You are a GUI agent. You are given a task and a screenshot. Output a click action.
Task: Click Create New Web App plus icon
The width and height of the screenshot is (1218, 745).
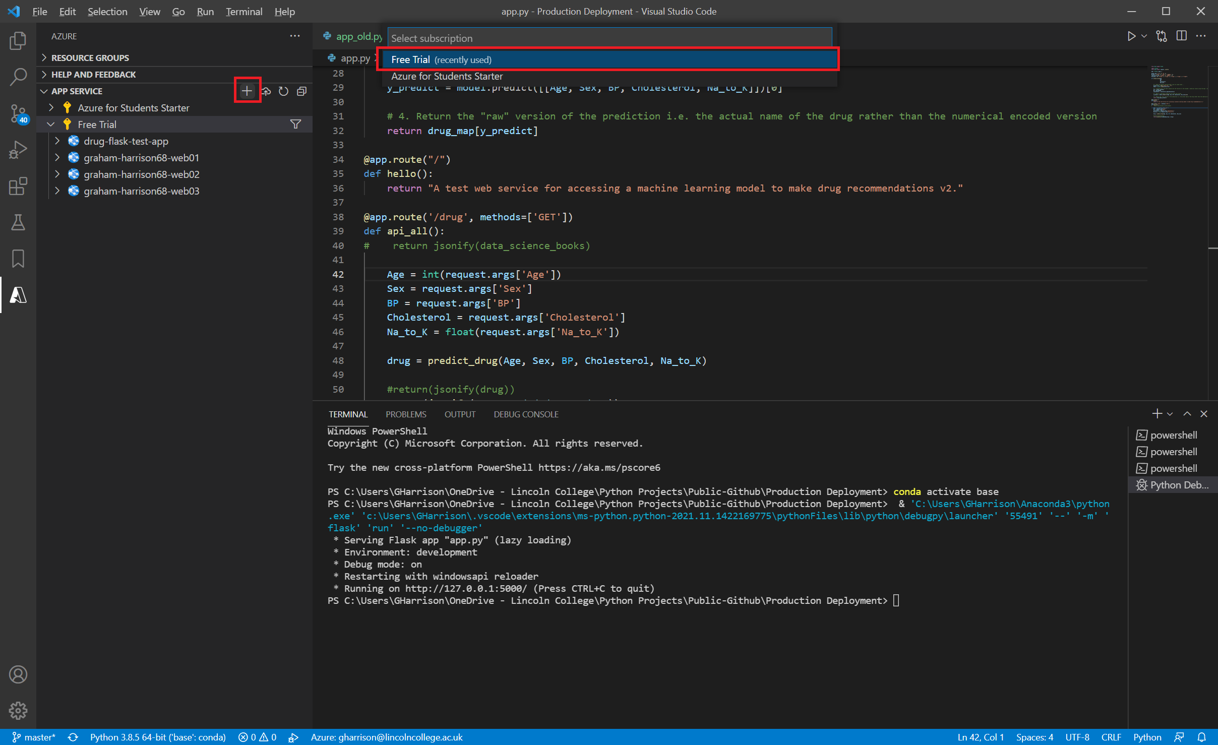point(247,91)
